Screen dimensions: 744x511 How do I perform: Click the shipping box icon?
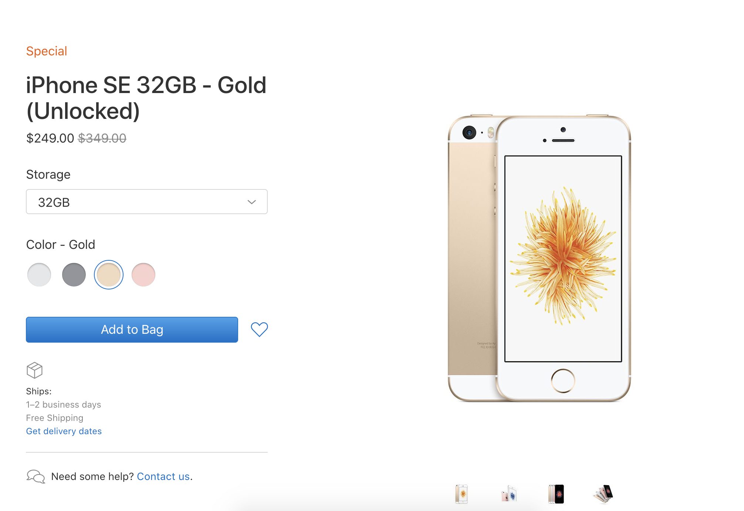34,370
